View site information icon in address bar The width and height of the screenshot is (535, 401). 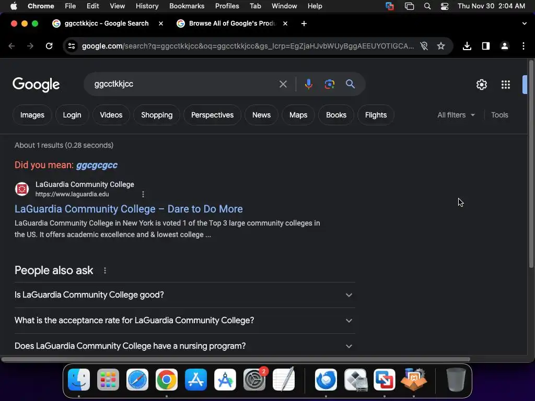point(71,46)
